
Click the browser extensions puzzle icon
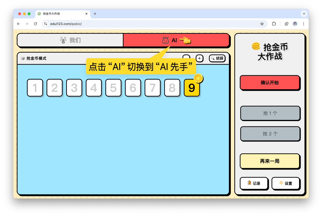[274, 24]
